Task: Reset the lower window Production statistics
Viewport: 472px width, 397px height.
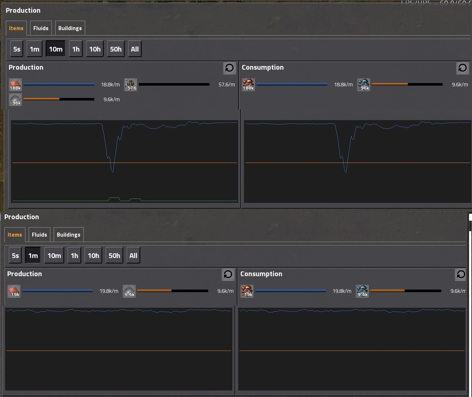Action: point(228,274)
